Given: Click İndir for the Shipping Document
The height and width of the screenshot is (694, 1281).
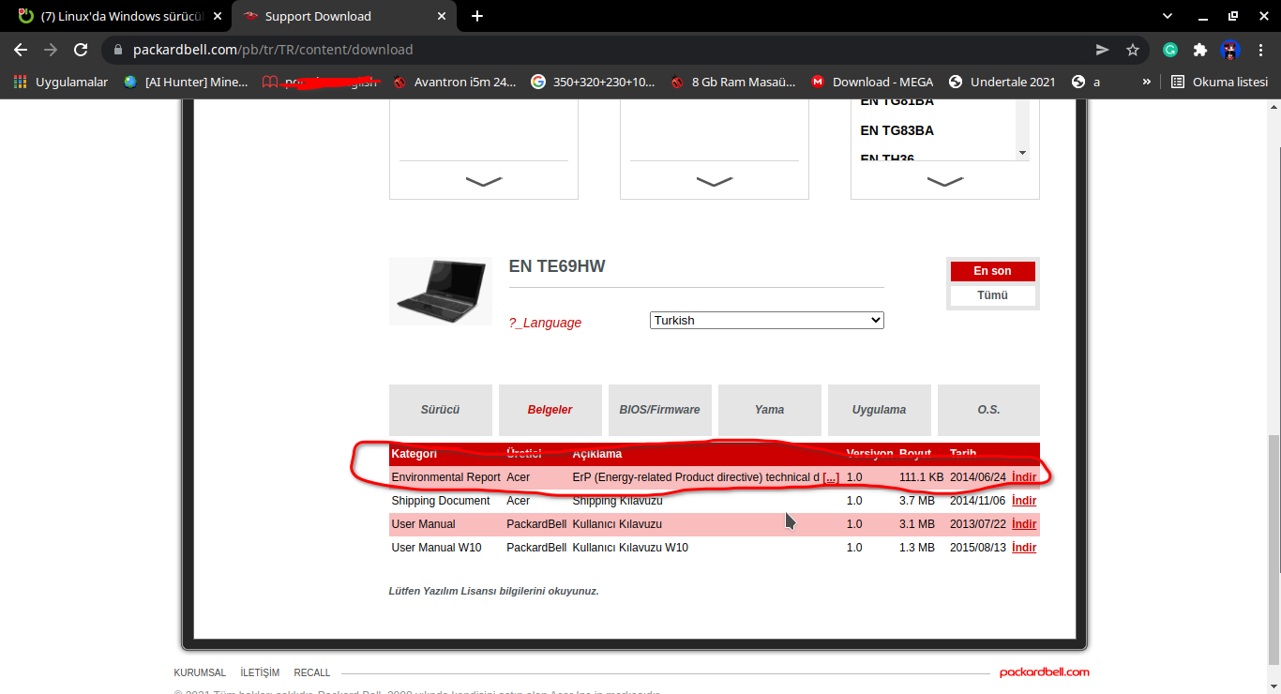Looking at the screenshot, I should [x=1024, y=501].
